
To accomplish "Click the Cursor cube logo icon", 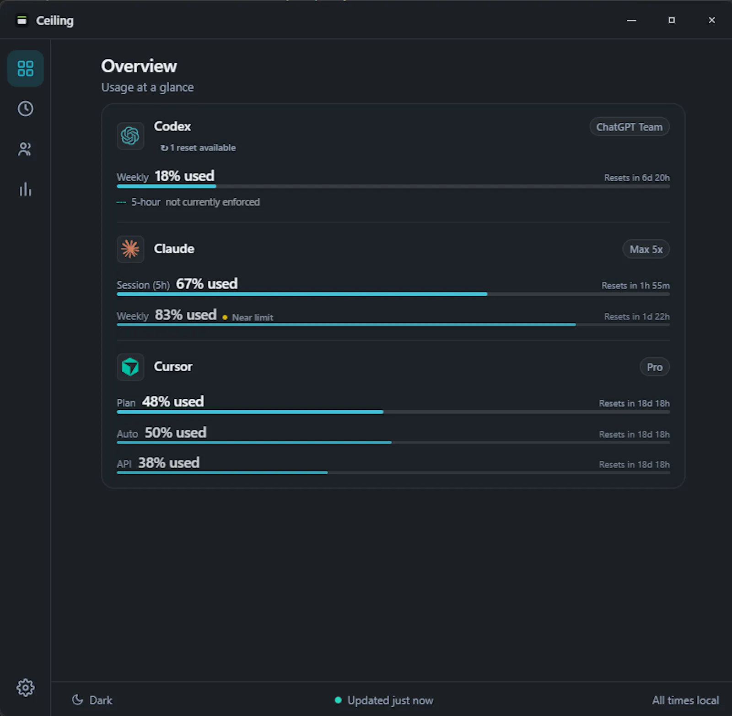I will click(130, 367).
